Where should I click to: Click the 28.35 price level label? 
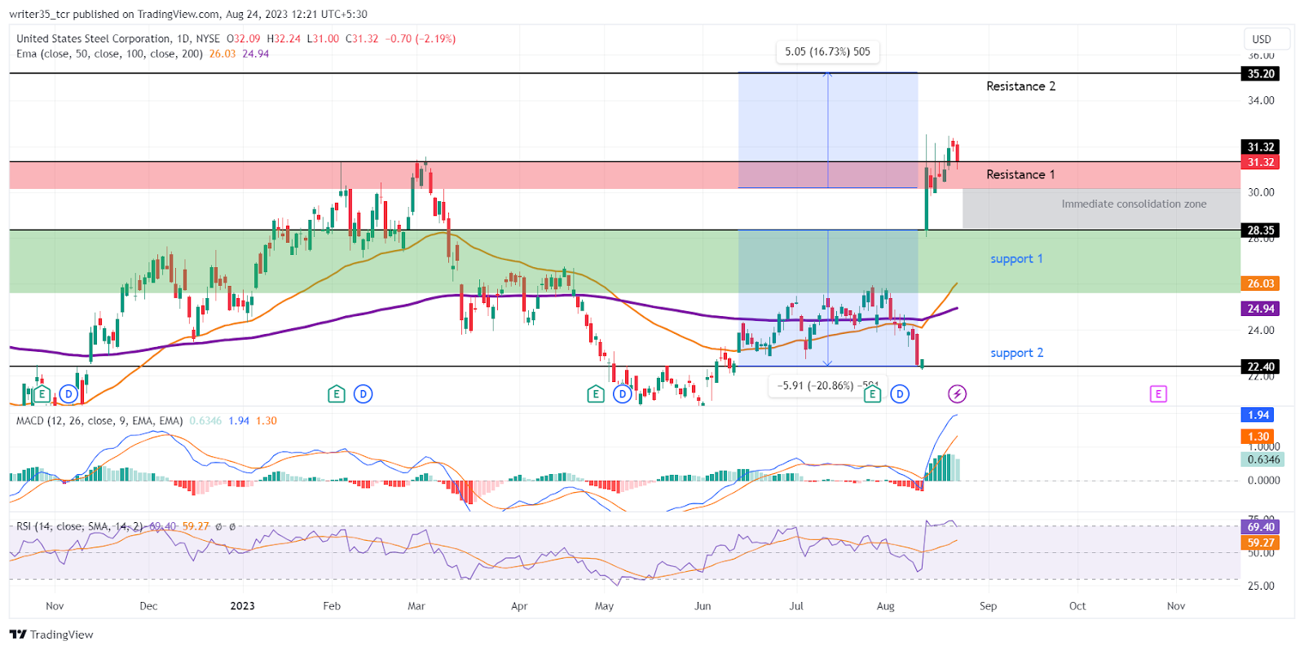pos(1261,231)
